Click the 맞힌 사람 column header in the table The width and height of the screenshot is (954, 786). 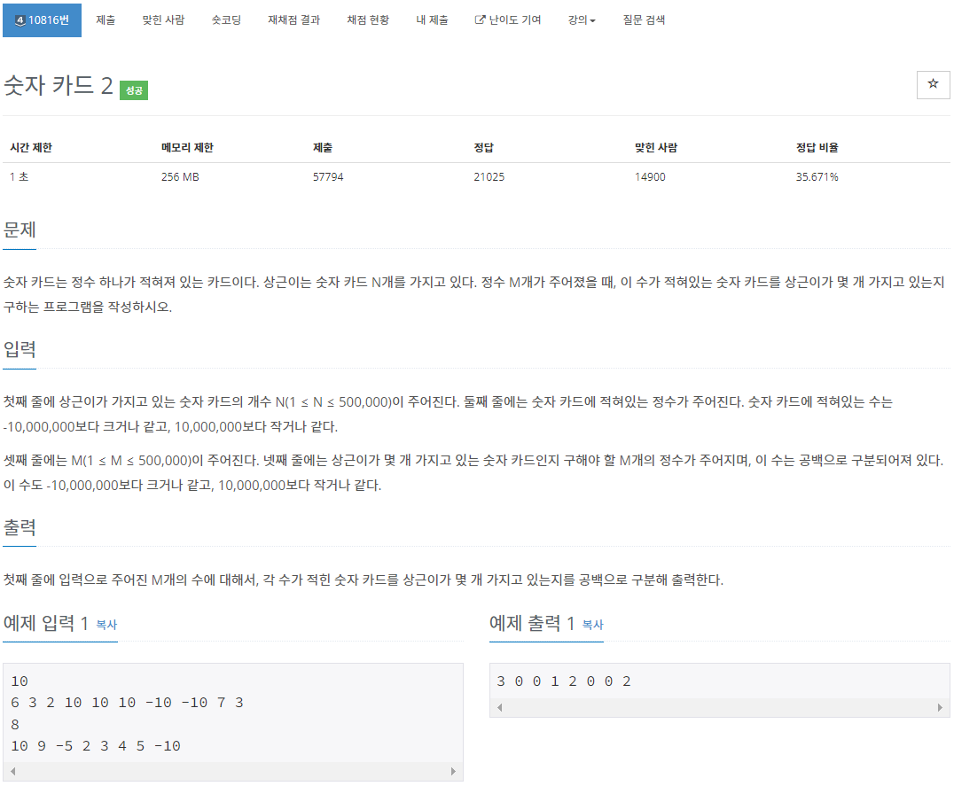656,148
